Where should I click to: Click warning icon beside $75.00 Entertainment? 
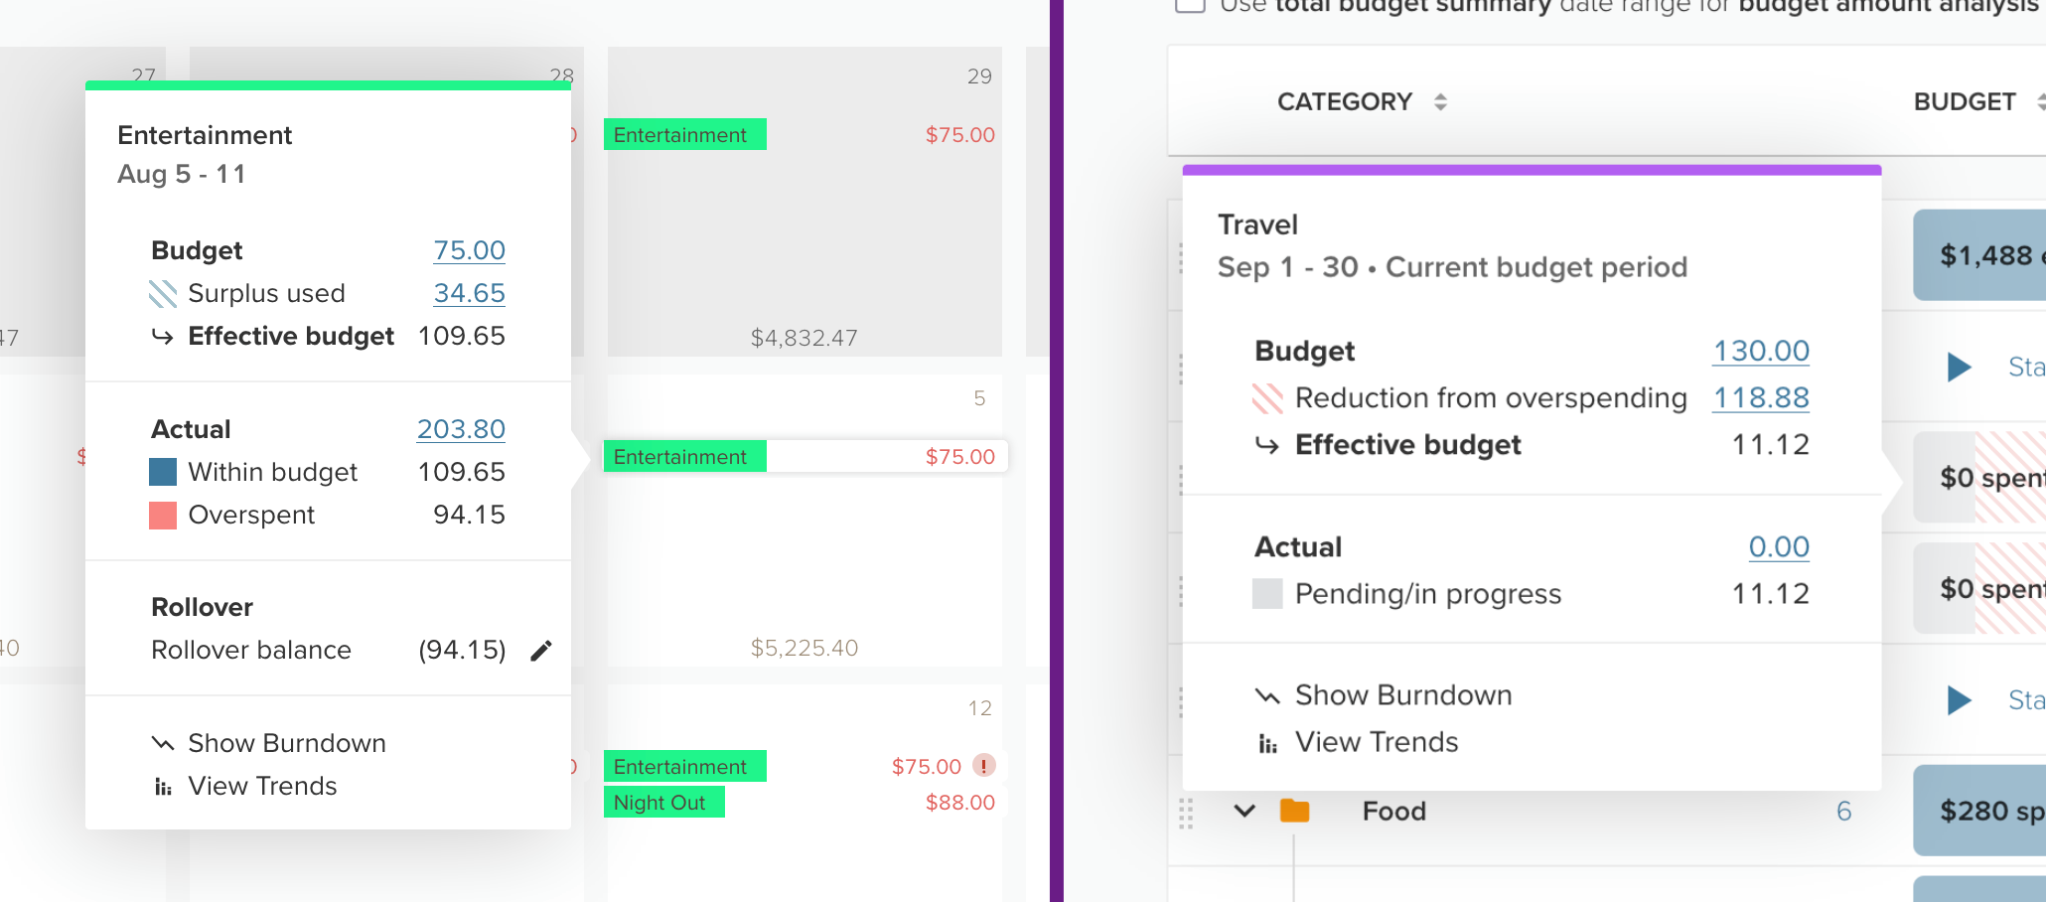[984, 766]
